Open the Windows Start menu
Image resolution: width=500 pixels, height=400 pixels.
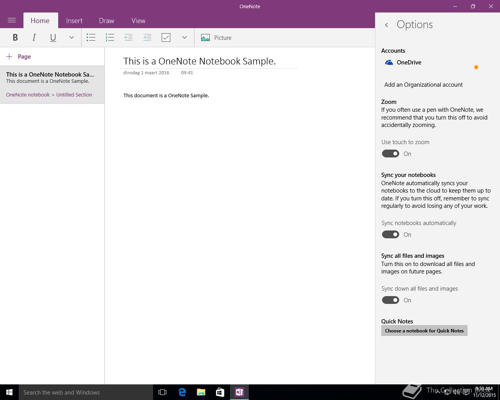click(x=9, y=392)
